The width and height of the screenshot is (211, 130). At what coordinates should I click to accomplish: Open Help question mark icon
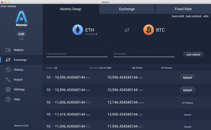(8, 99)
